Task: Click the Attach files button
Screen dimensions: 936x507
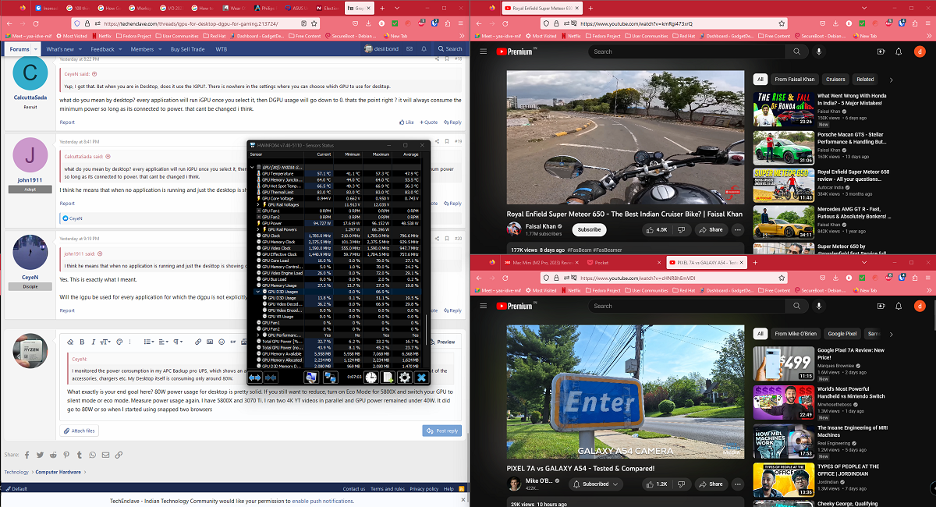Action: (x=80, y=431)
